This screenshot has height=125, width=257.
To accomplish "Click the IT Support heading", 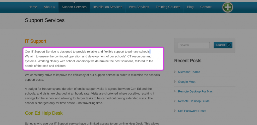I will (36, 41).
